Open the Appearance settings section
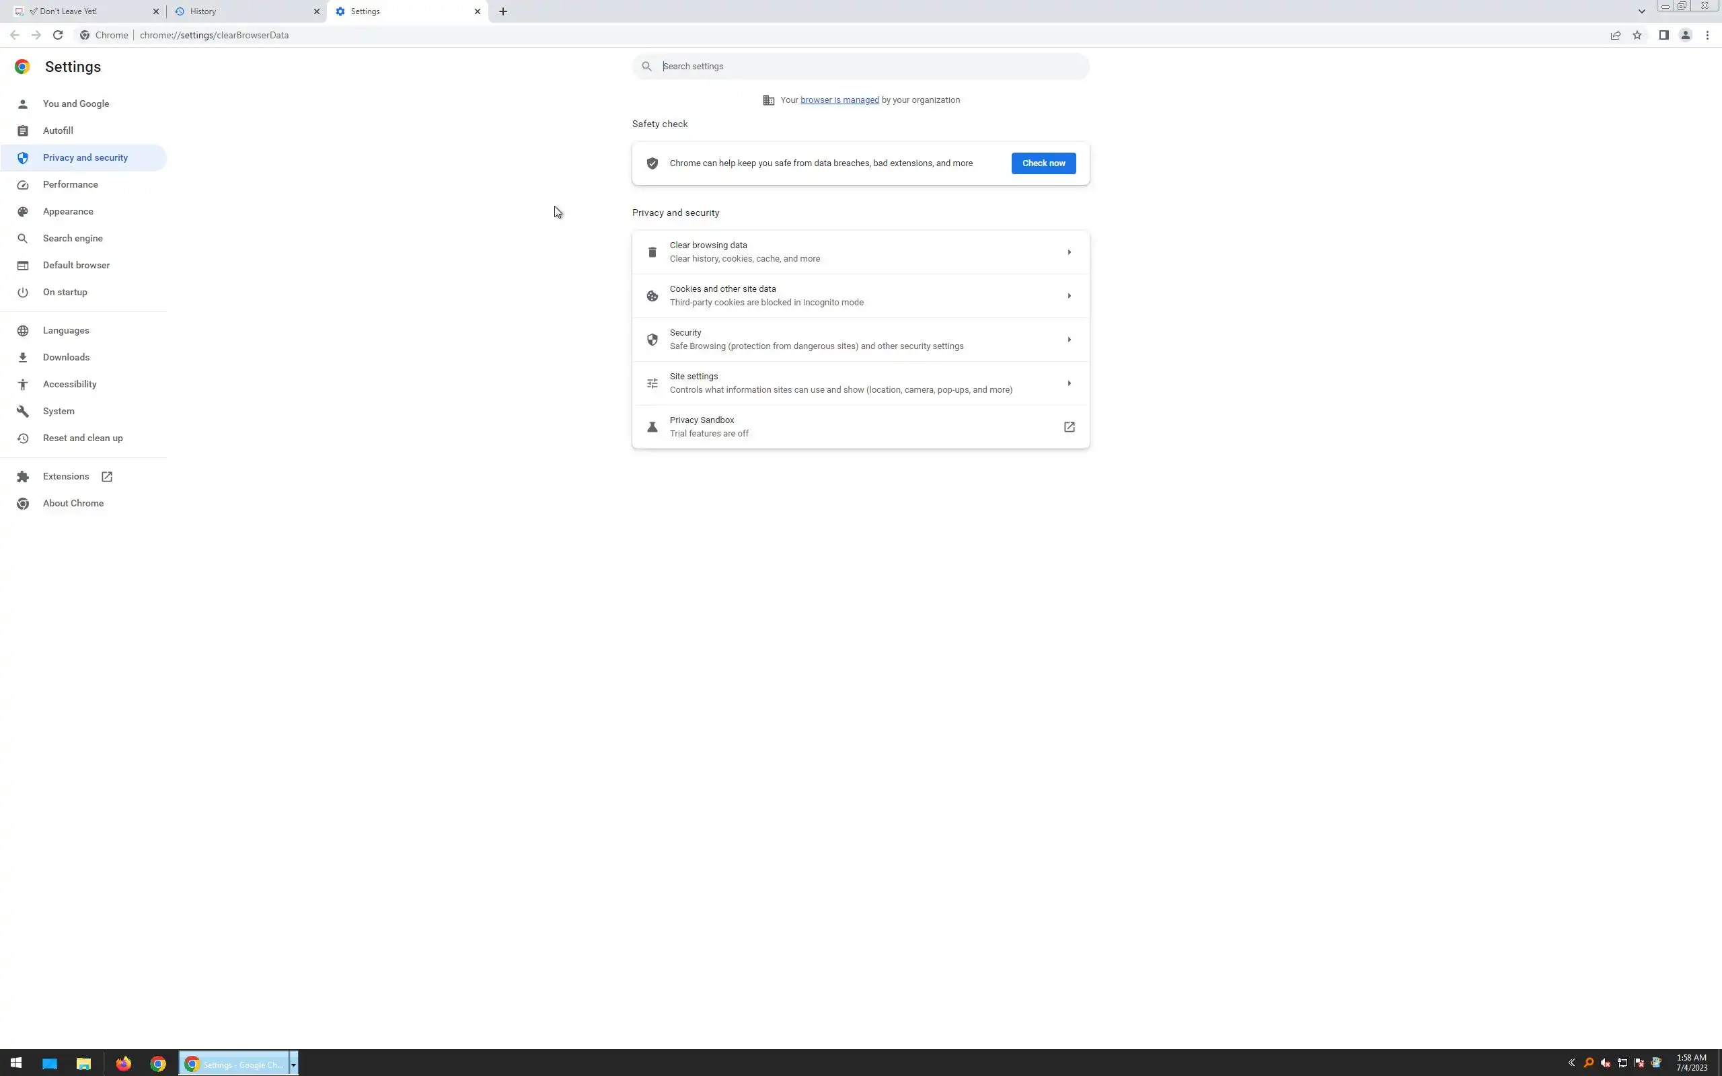The height and width of the screenshot is (1076, 1722). point(67,211)
